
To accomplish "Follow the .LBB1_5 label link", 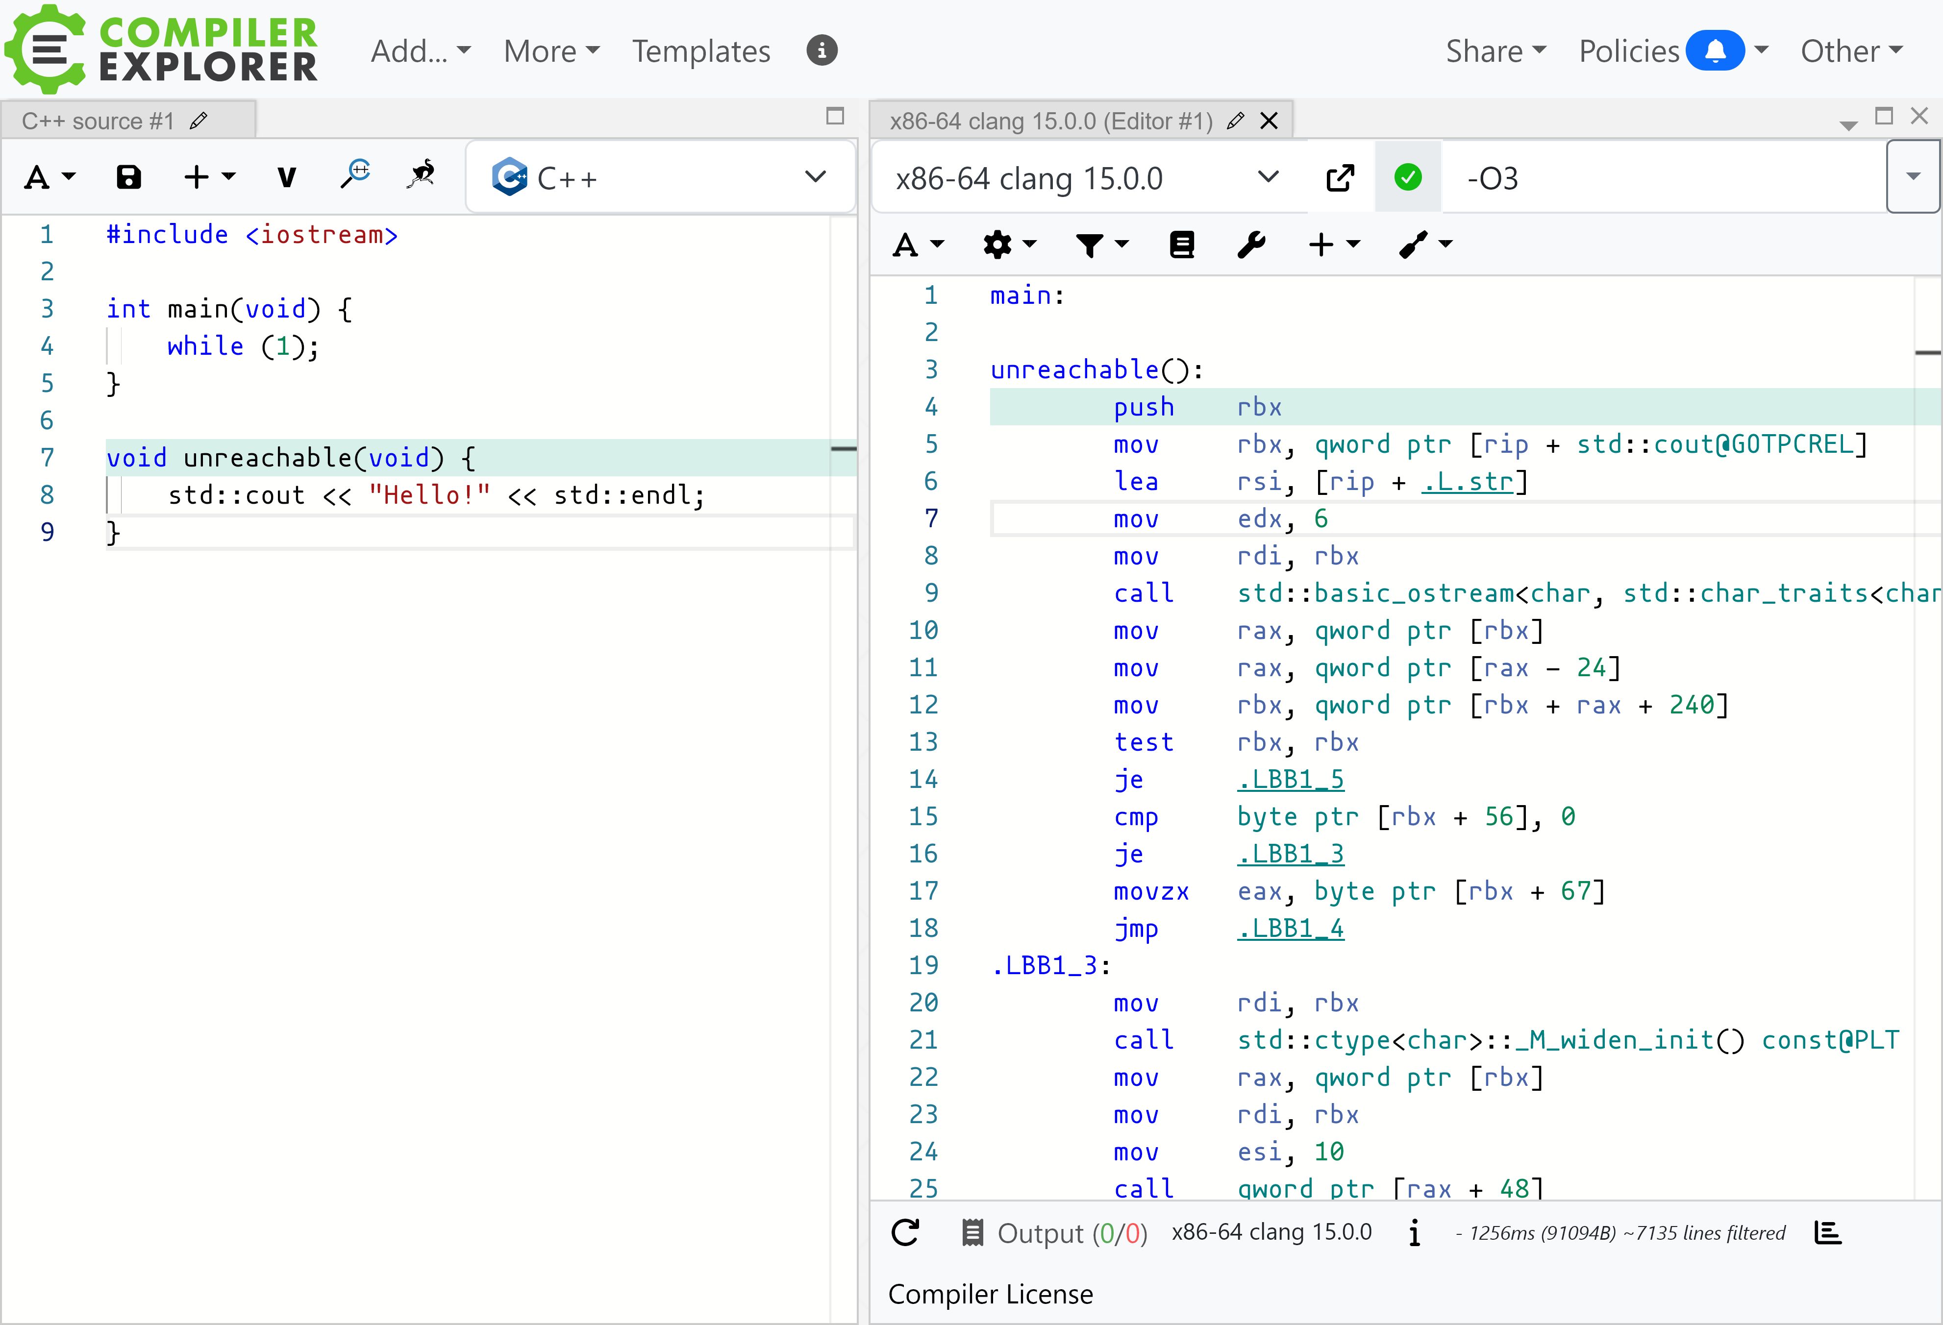I will point(1290,780).
